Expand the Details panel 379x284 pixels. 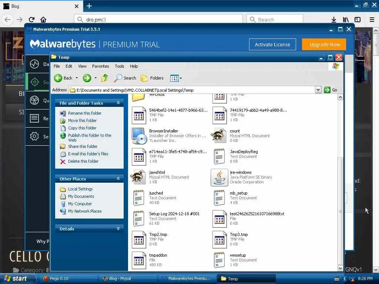click(x=118, y=229)
